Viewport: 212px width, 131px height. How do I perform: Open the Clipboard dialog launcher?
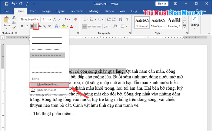pyautogui.click(x=16, y=33)
